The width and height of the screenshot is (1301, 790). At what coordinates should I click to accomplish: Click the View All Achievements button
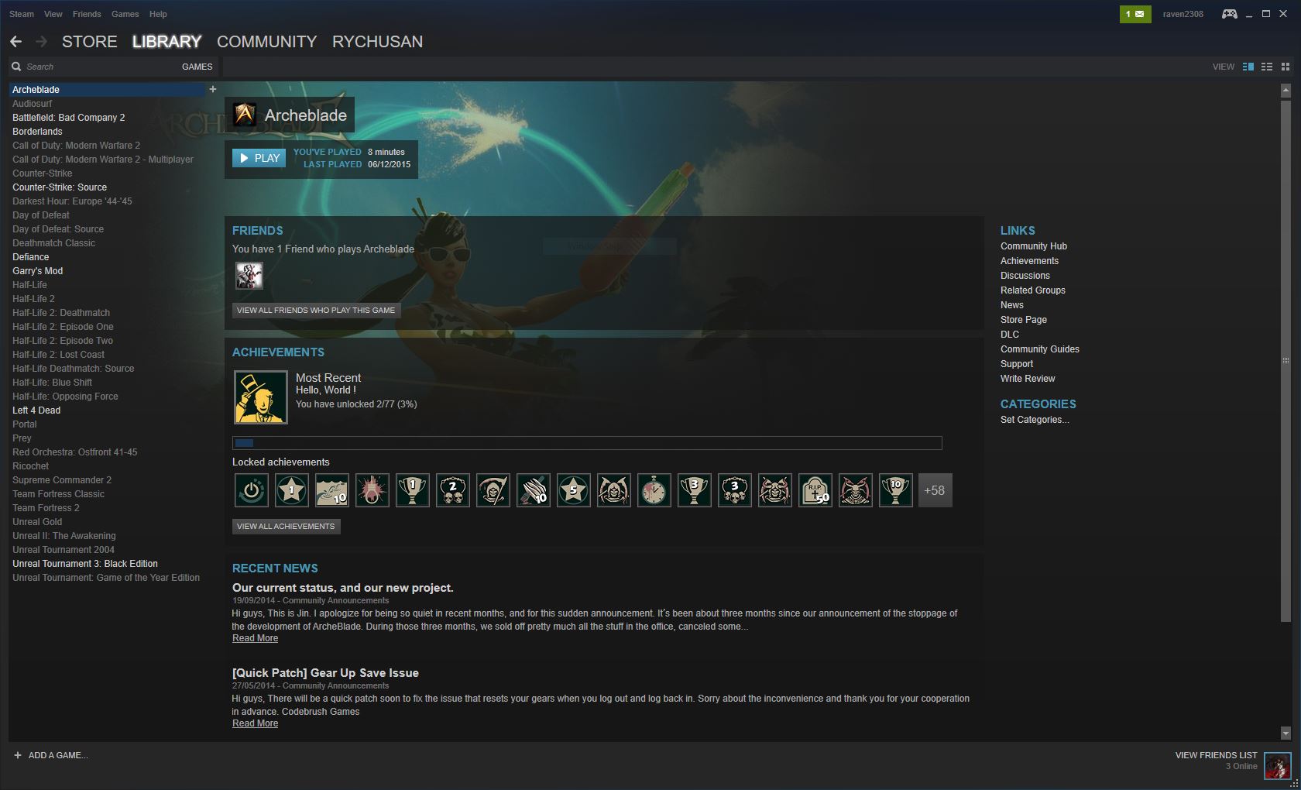point(286,526)
